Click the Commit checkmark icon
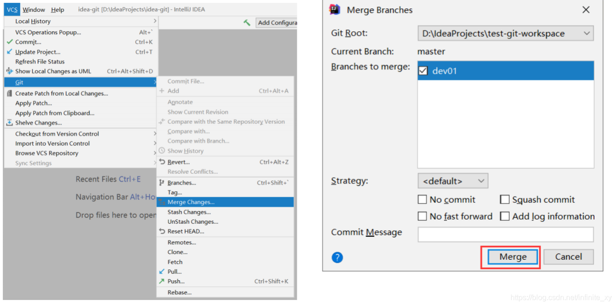The height and width of the screenshot is (306, 616). 9,42
